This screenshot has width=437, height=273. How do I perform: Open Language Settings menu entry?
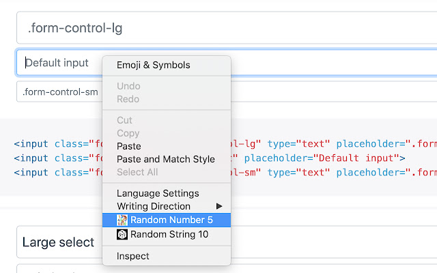click(158, 193)
